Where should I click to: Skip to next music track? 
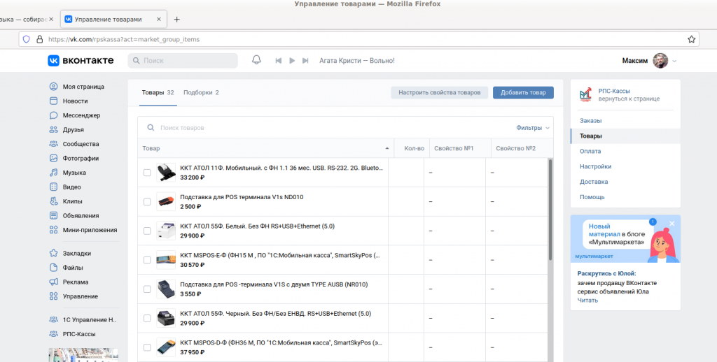coord(305,61)
